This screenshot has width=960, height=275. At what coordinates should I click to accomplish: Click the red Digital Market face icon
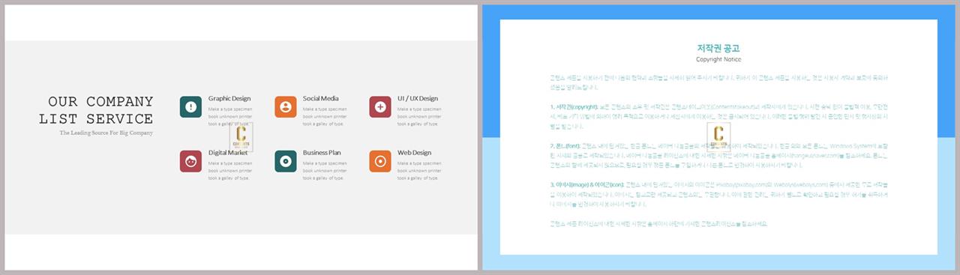coord(190,161)
